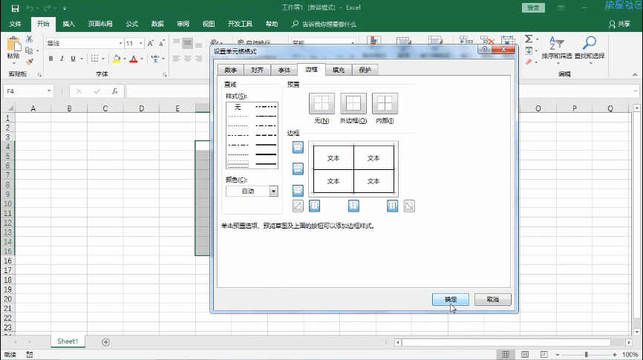
Task: Click the Share (共享) icon
Action: pos(619,24)
